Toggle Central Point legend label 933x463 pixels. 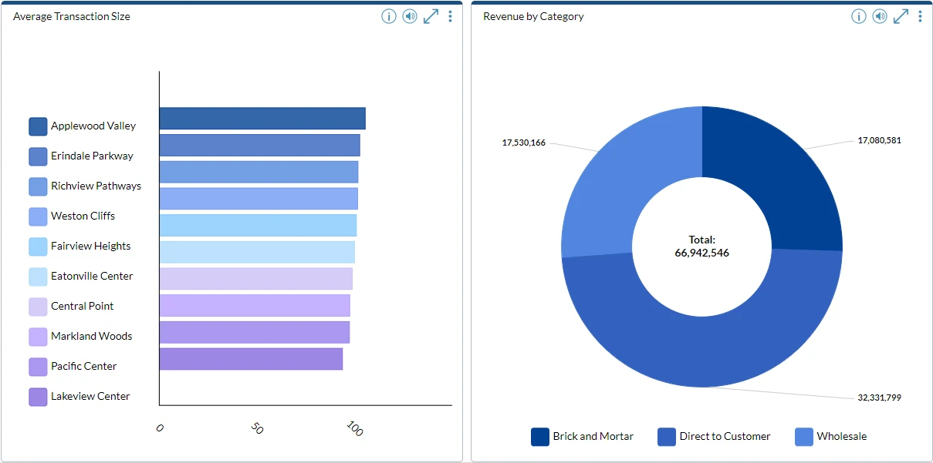coord(83,306)
